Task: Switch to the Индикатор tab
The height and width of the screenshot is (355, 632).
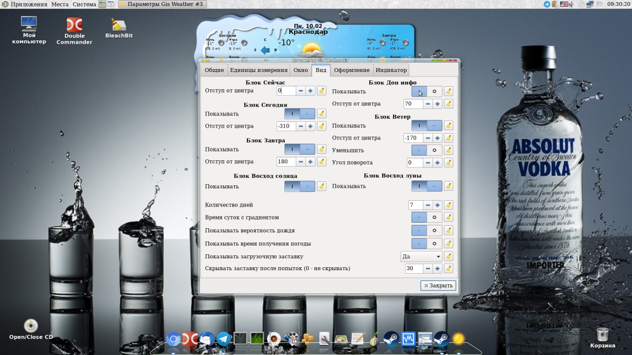Action: click(391, 70)
